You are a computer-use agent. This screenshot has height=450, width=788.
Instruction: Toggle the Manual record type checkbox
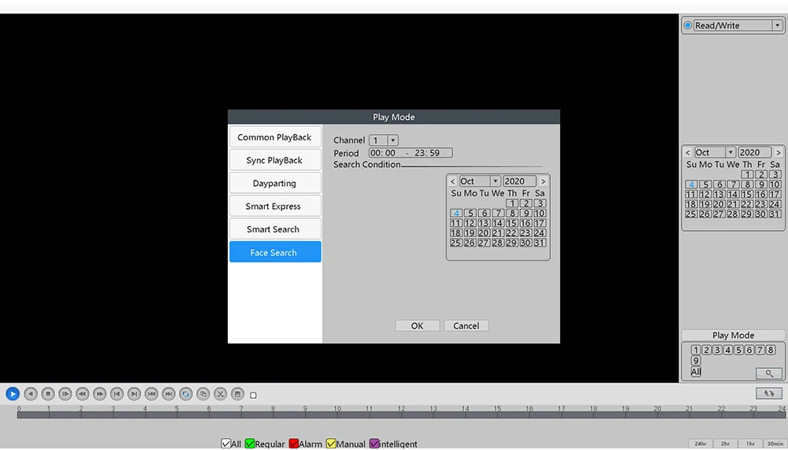(331, 444)
